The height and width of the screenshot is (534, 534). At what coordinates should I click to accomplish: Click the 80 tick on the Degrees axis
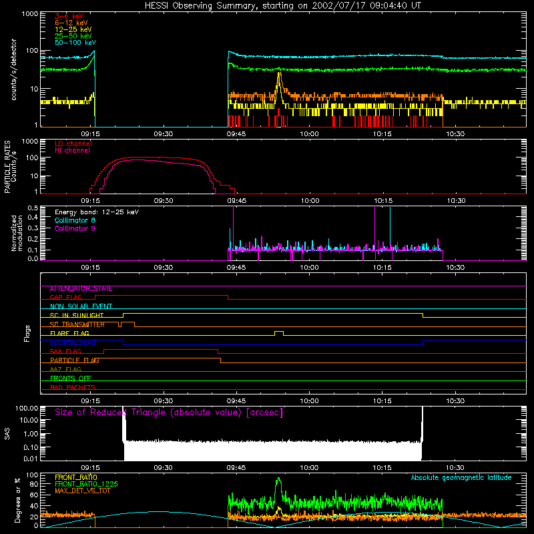pyautogui.click(x=35, y=484)
